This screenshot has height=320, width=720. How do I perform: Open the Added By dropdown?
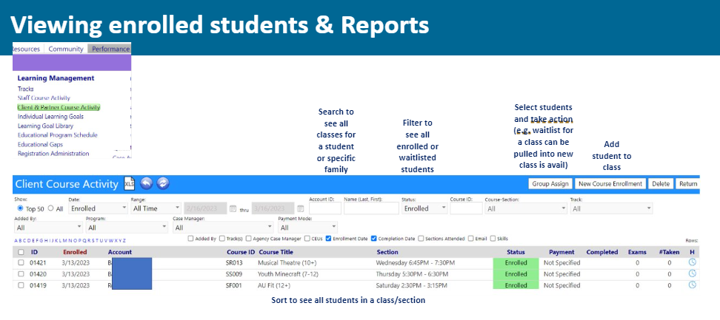49,227
